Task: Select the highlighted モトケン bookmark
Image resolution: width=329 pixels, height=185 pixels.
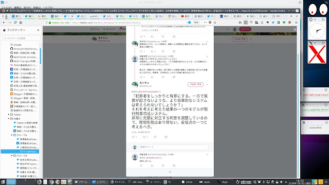Action: [x=20, y=152]
